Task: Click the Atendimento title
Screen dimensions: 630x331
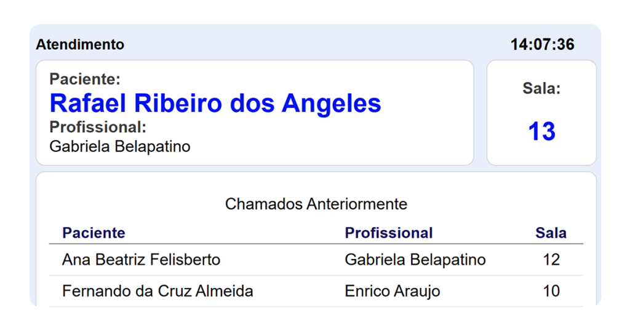Action: (x=80, y=44)
